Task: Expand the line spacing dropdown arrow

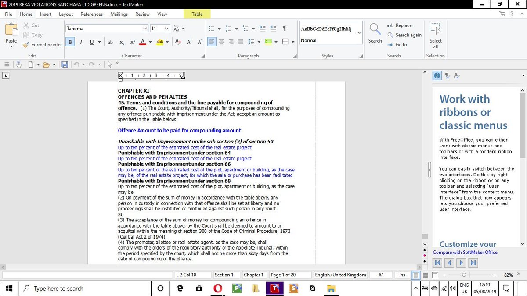Action: pyautogui.click(x=259, y=42)
